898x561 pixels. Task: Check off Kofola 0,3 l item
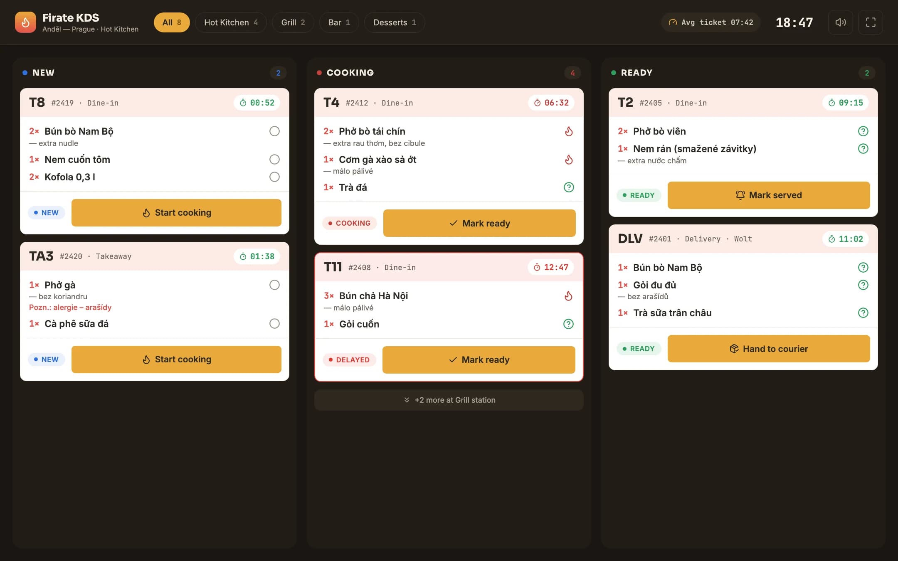coord(274,177)
